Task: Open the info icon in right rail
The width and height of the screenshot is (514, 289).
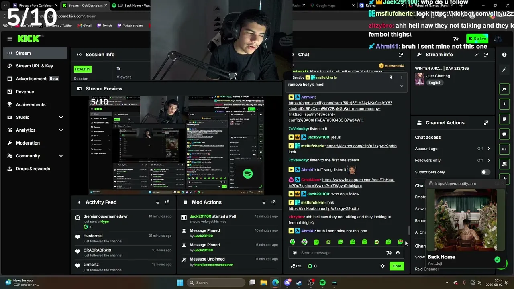Action: click(504, 55)
